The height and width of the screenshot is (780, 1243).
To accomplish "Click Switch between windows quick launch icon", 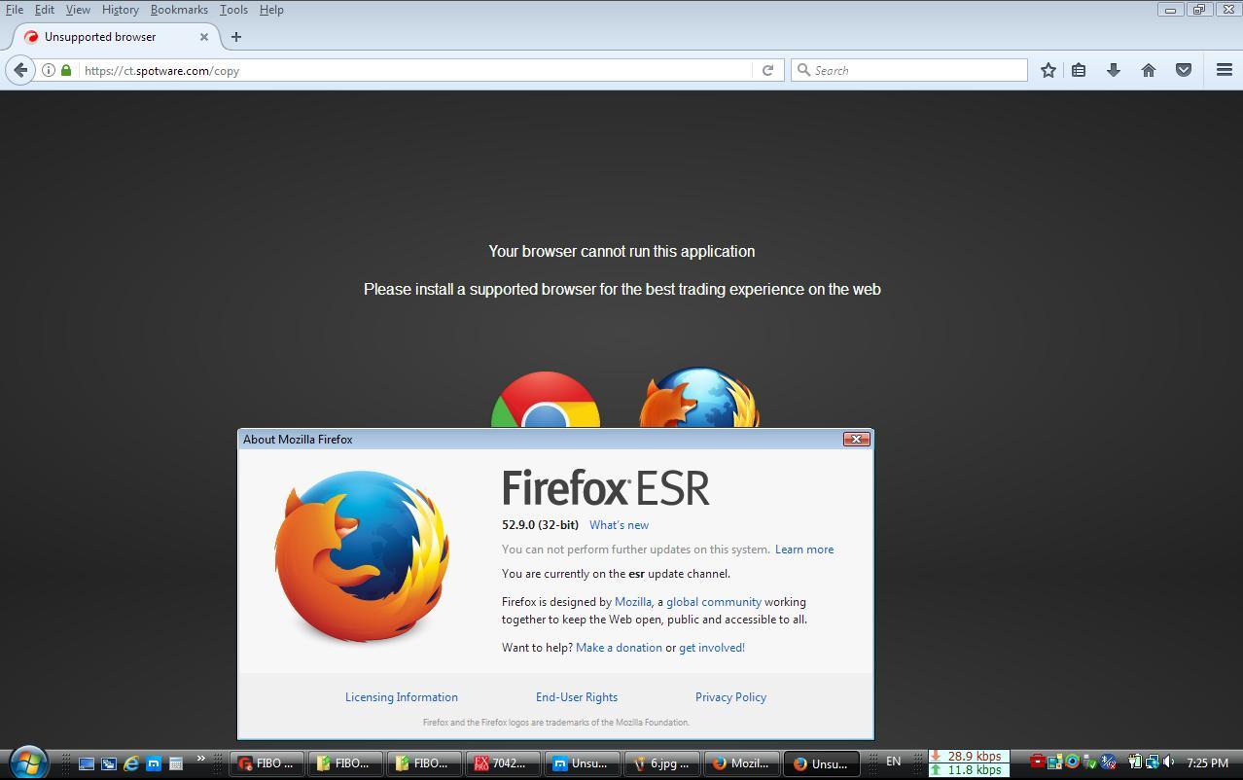I will (x=109, y=763).
